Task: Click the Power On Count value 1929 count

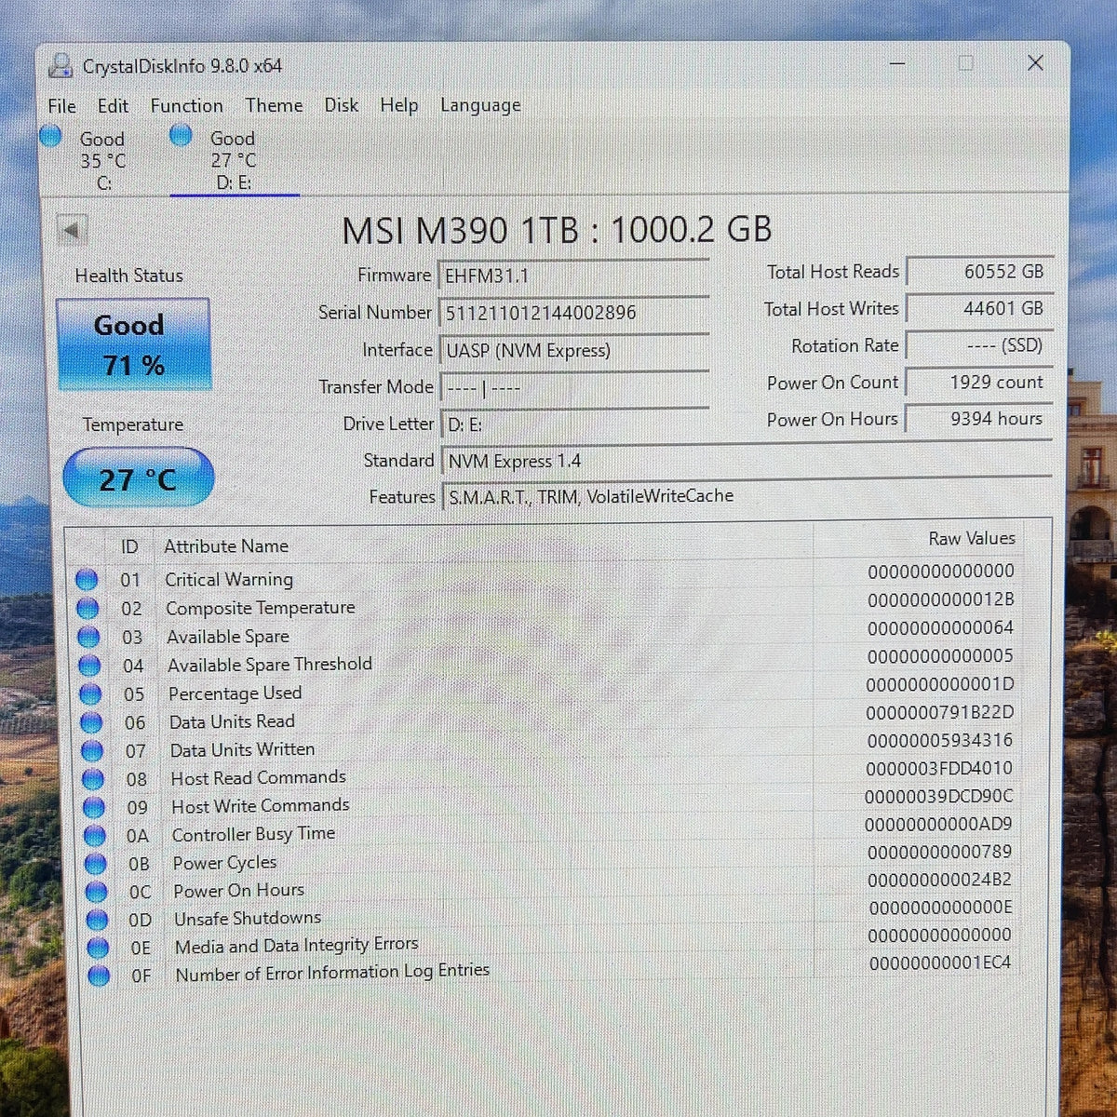Action: tap(980, 383)
